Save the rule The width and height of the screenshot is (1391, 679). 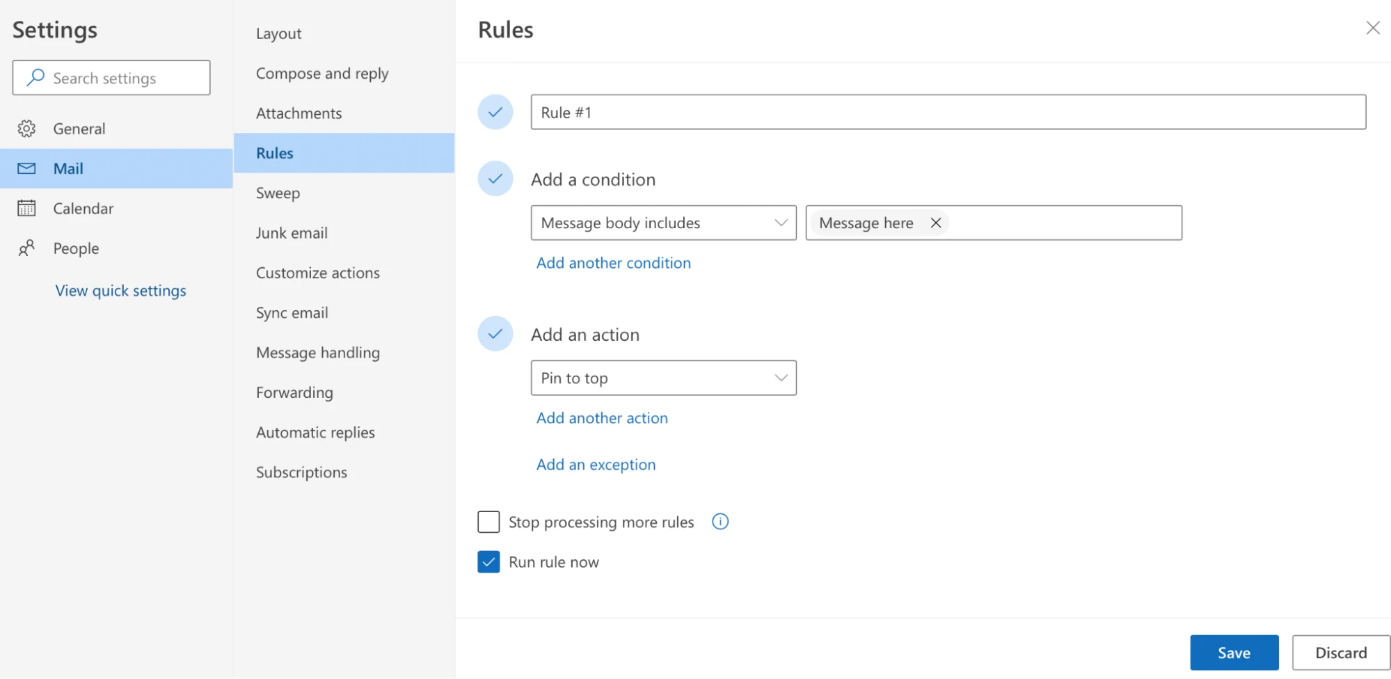tap(1234, 652)
